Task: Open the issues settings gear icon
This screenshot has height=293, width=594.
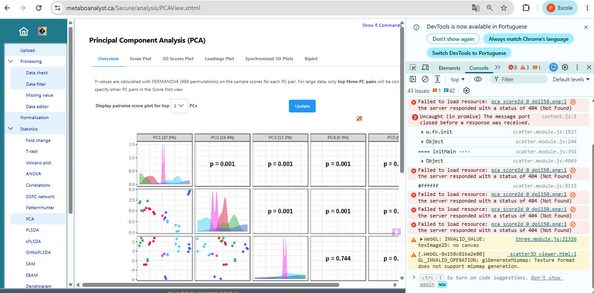Action: click(466, 90)
